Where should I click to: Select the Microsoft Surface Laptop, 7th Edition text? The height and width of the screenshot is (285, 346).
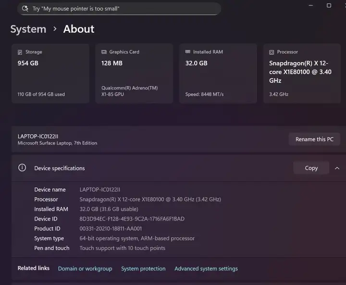pos(57,143)
